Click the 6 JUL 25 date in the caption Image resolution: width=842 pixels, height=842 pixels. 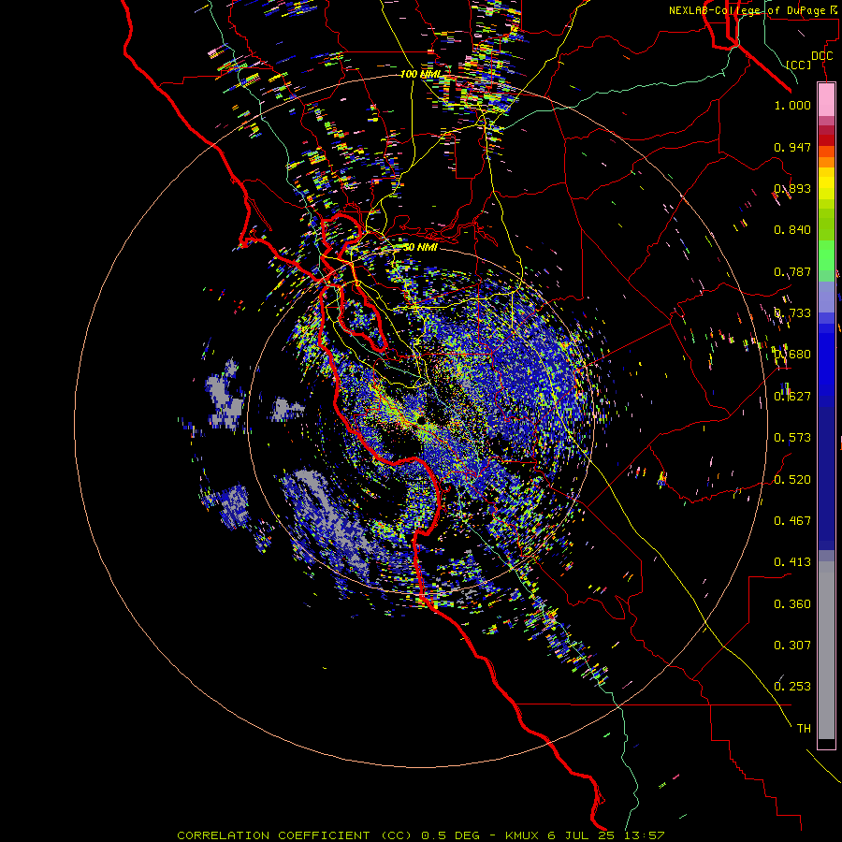pos(582,835)
